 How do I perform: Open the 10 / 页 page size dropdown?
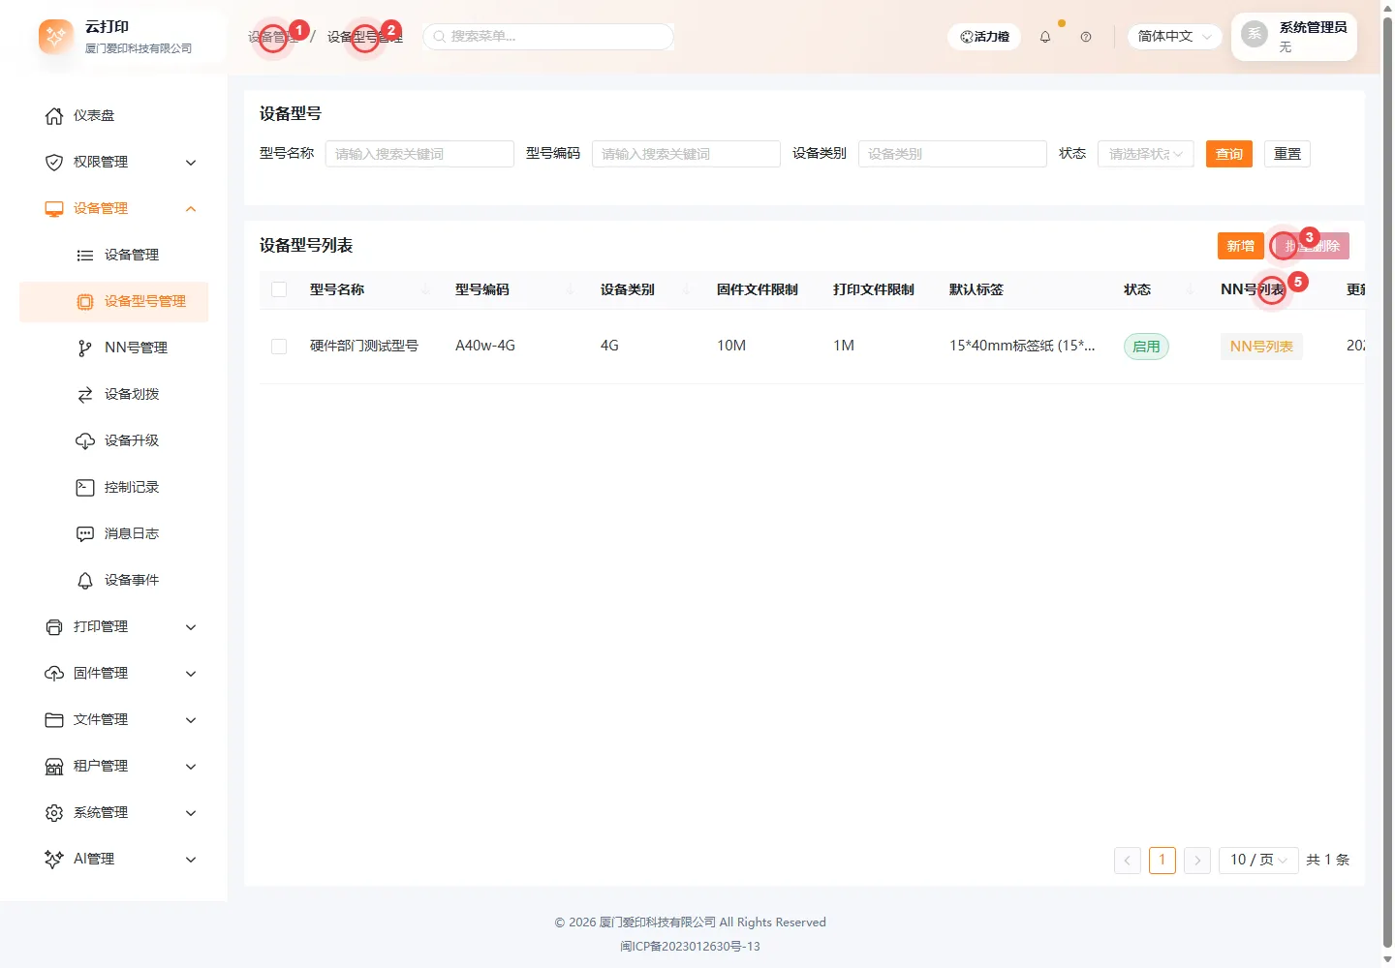1258,860
